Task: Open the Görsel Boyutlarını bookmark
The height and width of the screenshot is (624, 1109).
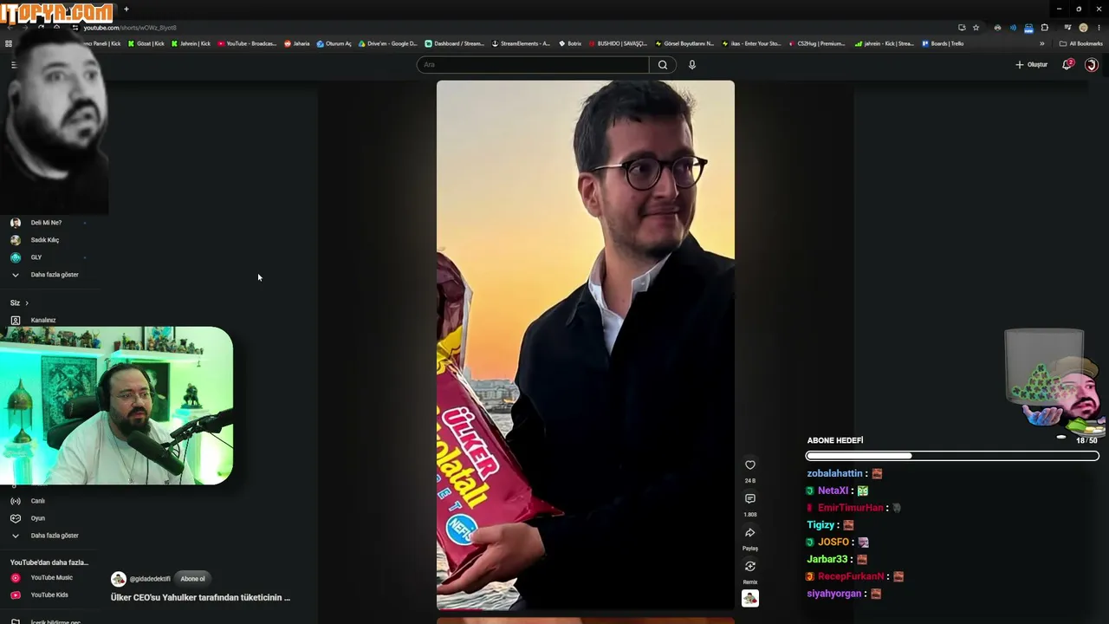Action: (x=684, y=43)
